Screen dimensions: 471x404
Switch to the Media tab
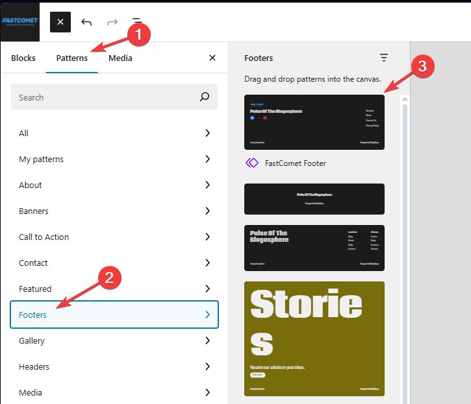(x=120, y=58)
